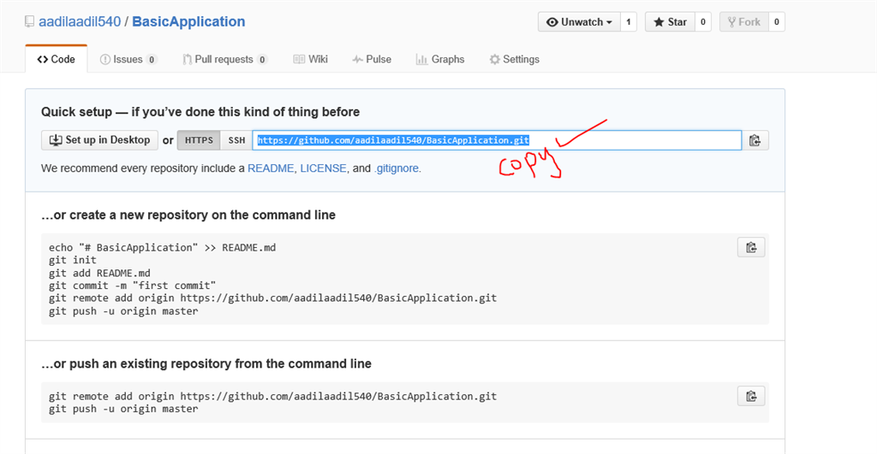Open the LICENSE recommendation link
Screen dimensions: 877x454
323,168
